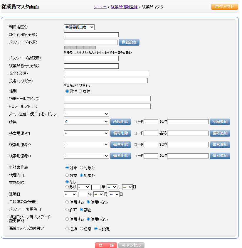Click 備考削除 for 検索用備考3
Image resolution: width=242 pixels, height=248 pixels.
click(x=120, y=156)
